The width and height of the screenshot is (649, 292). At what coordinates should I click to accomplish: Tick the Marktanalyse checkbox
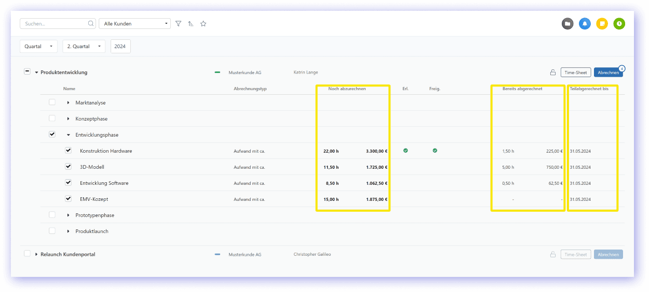tap(52, 103)
